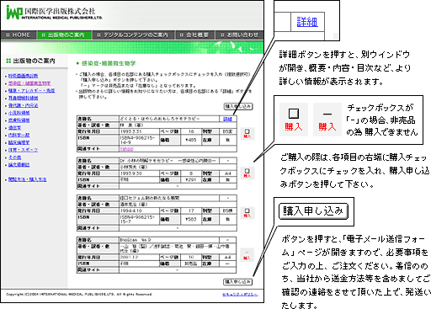Open 喘息・アレルギー・免疫 sidebar link
431x309 pixels.
click(31, 91)
